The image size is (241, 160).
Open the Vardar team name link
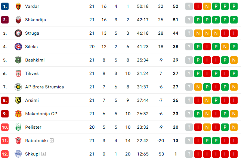coord(32,6)
